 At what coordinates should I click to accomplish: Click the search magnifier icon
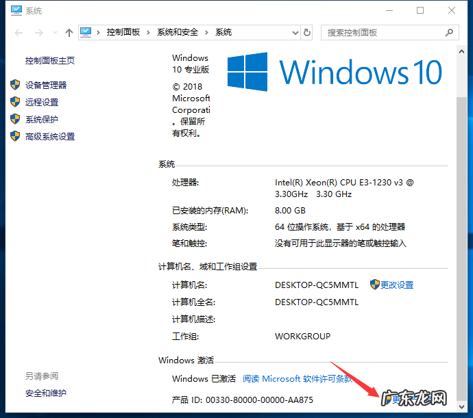449,33
